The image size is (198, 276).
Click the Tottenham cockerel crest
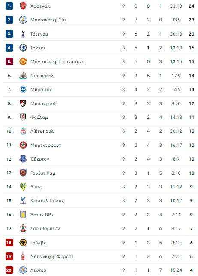[x=23, y=34]
